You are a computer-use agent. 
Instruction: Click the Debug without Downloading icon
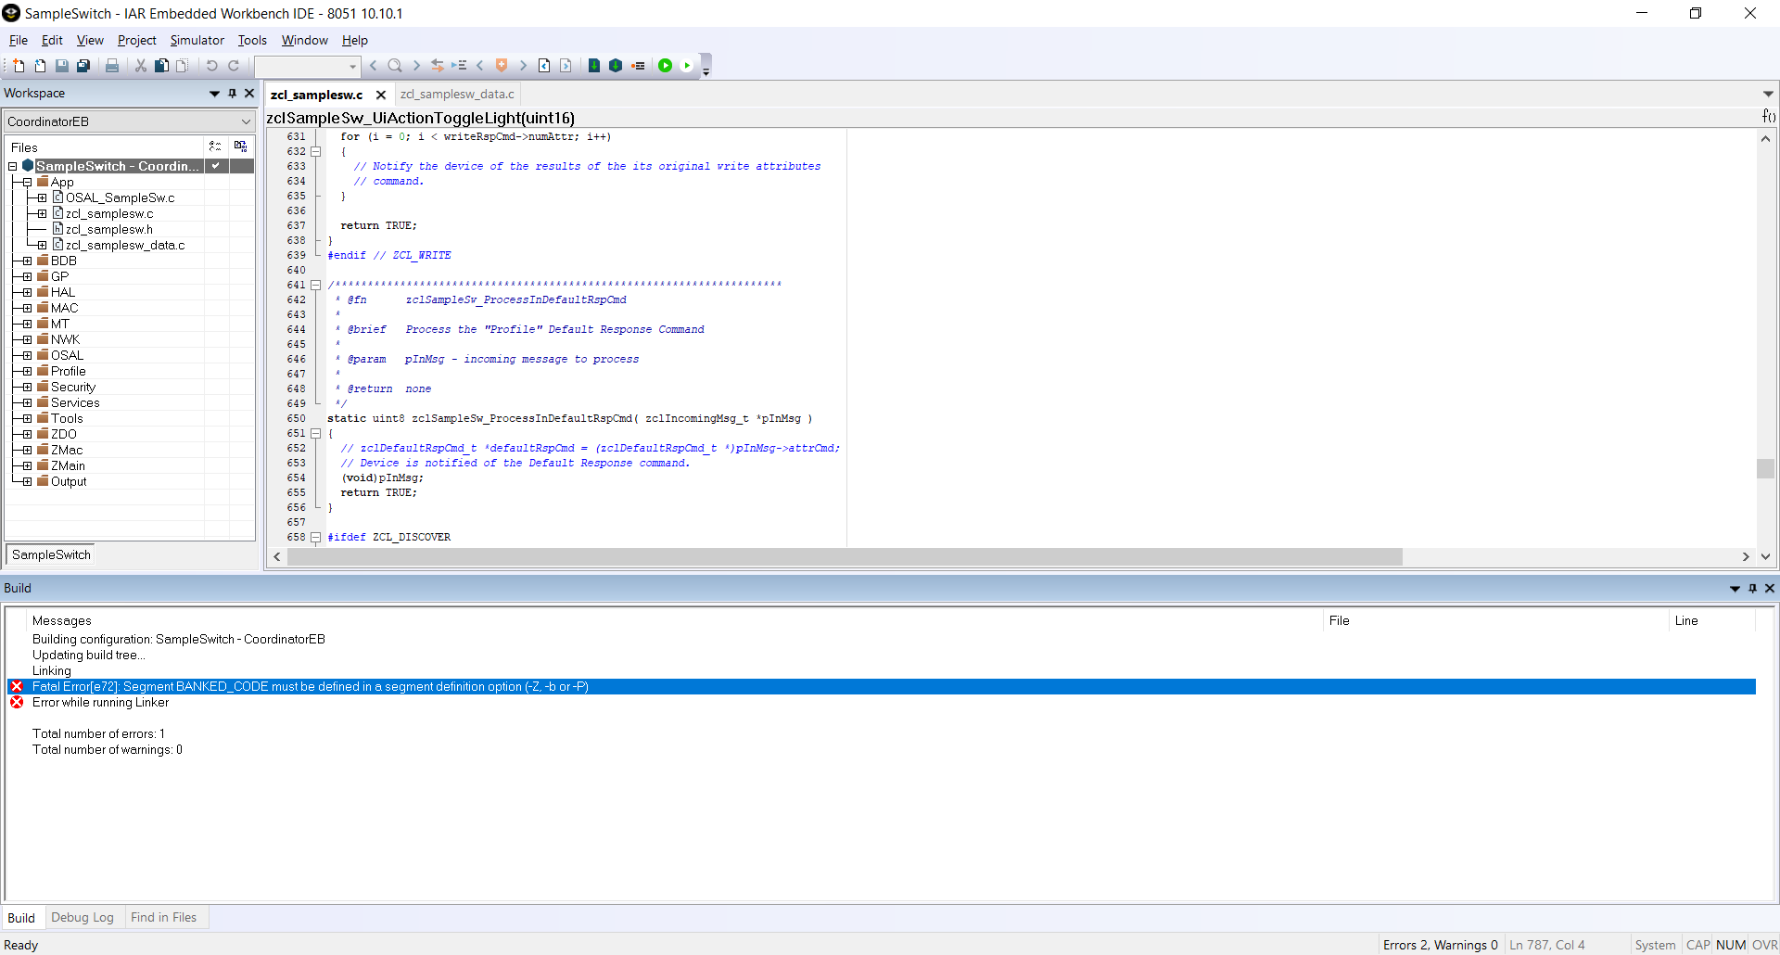tap(687, 66)
